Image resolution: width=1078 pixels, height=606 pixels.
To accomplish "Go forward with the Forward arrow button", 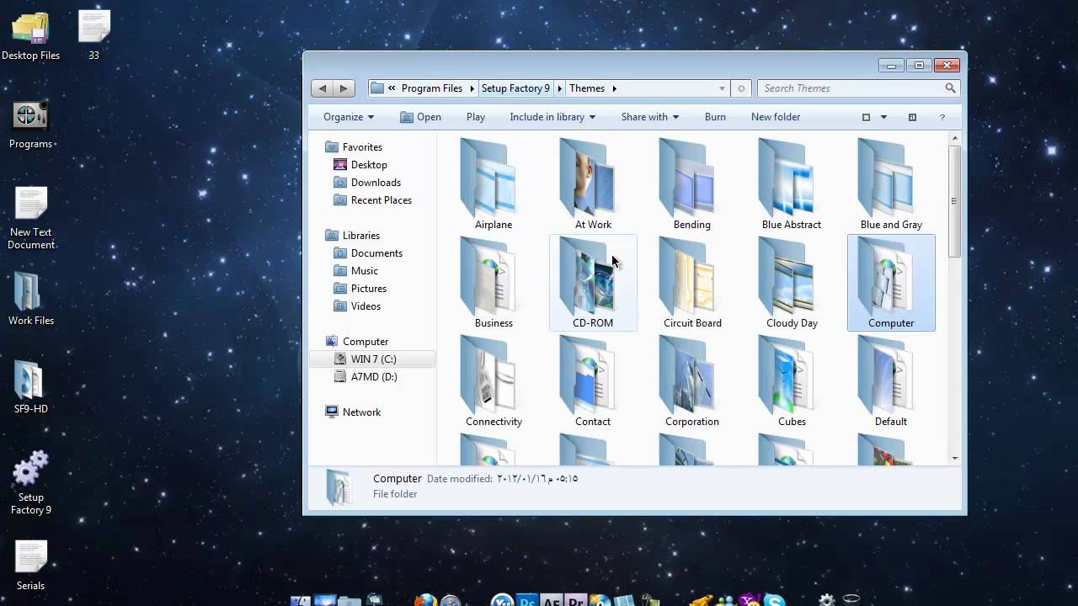I will (344, 88).
